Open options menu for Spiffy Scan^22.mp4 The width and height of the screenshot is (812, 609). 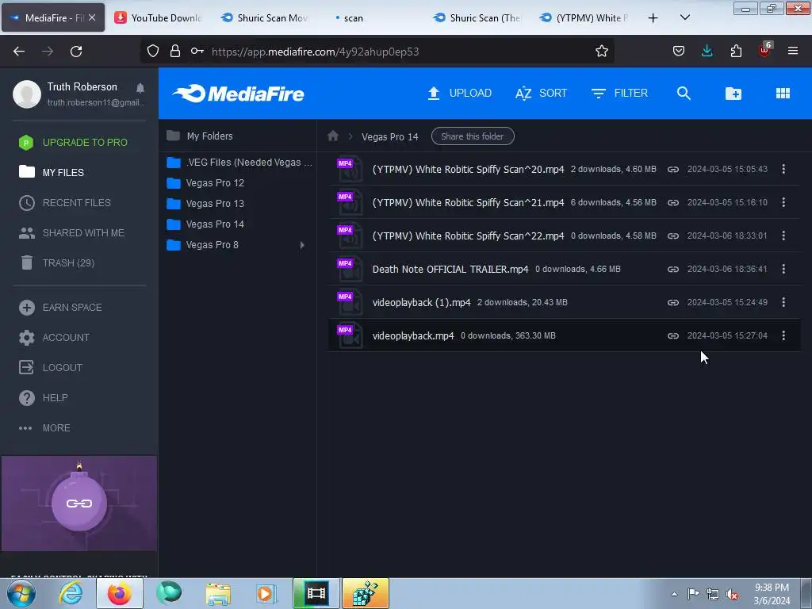pos(783,236)
